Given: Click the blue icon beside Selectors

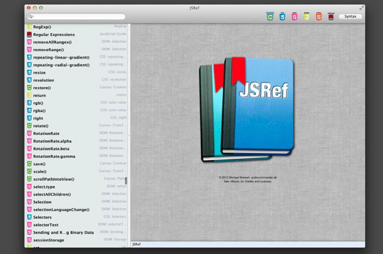Looking at the screenshot, I should 30,217.
